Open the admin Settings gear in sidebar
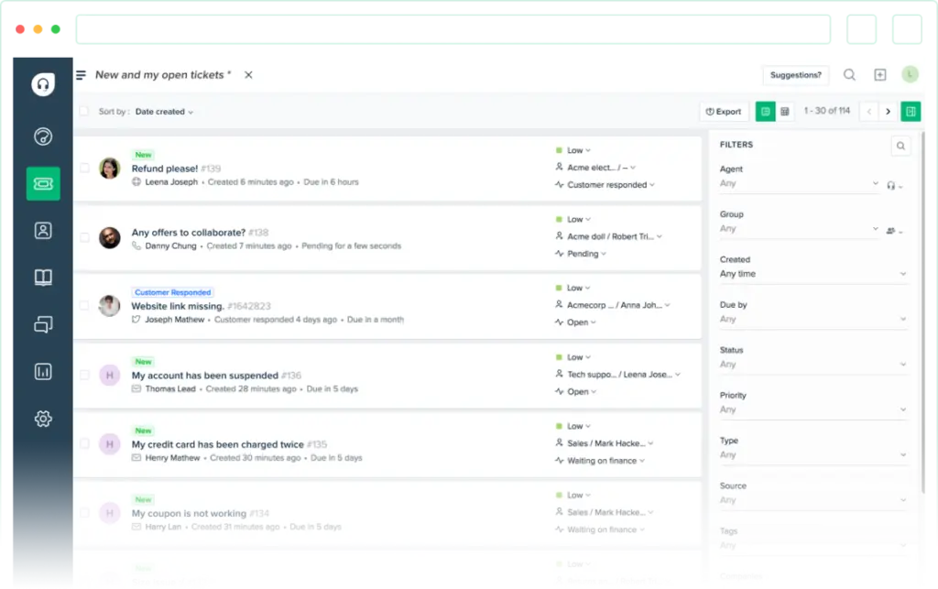Screen dimensions: 938x589 [42, 419]
